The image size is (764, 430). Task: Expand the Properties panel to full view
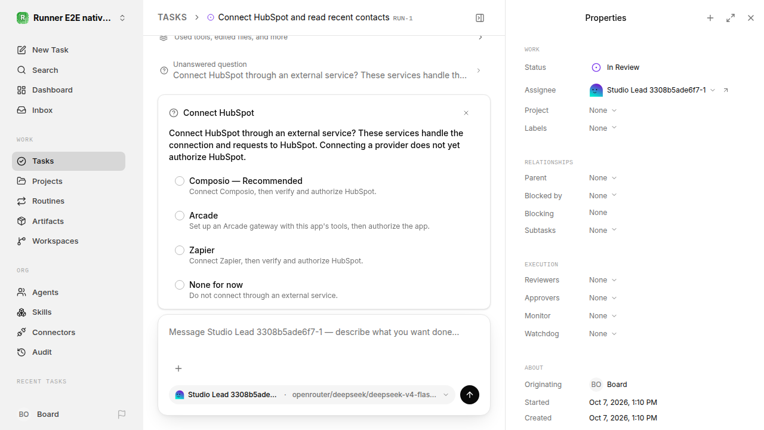731,18
